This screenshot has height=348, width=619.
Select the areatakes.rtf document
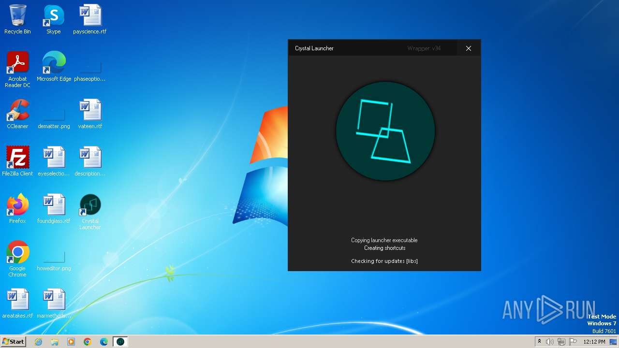coord(17,304)
